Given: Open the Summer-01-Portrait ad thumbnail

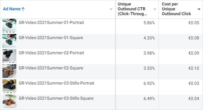Looking at the screenshot, I should pos(9,25).
